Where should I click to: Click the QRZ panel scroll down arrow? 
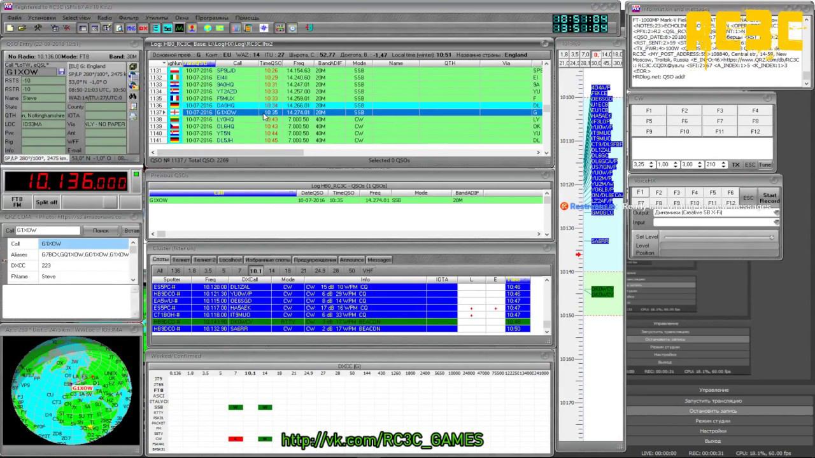[133, 279]
